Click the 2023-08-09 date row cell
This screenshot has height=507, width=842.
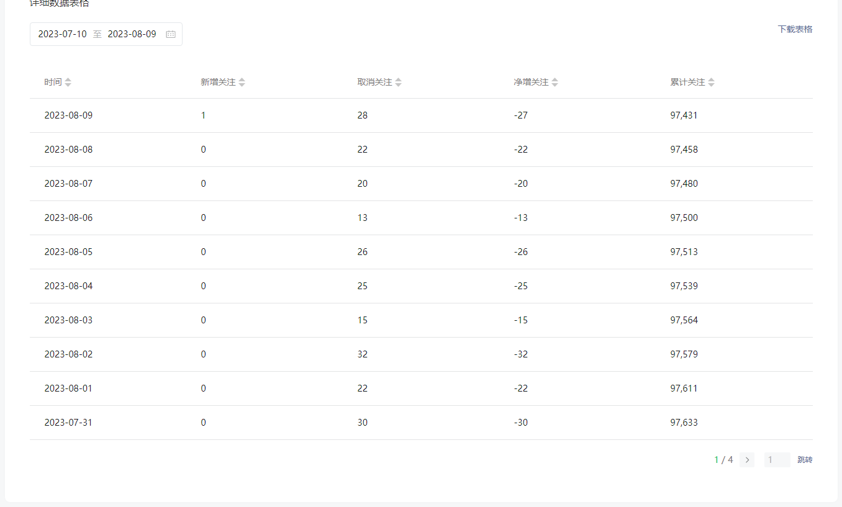coord(68,115)
